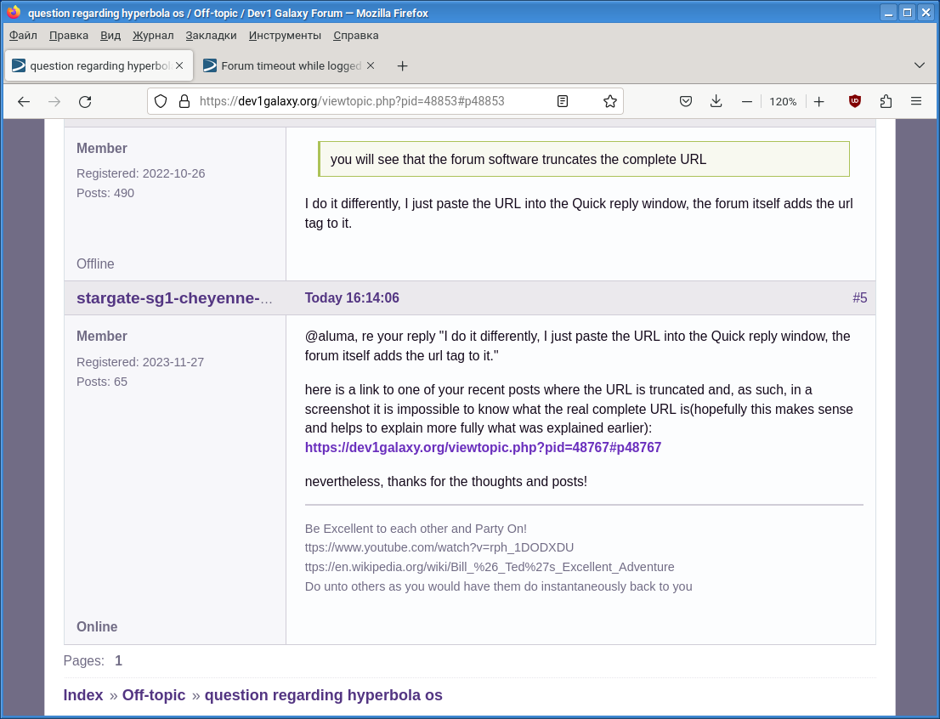Reset zoom level showing 120%
The width and height of the screenshot is (940, 719).
click(783, 101)
